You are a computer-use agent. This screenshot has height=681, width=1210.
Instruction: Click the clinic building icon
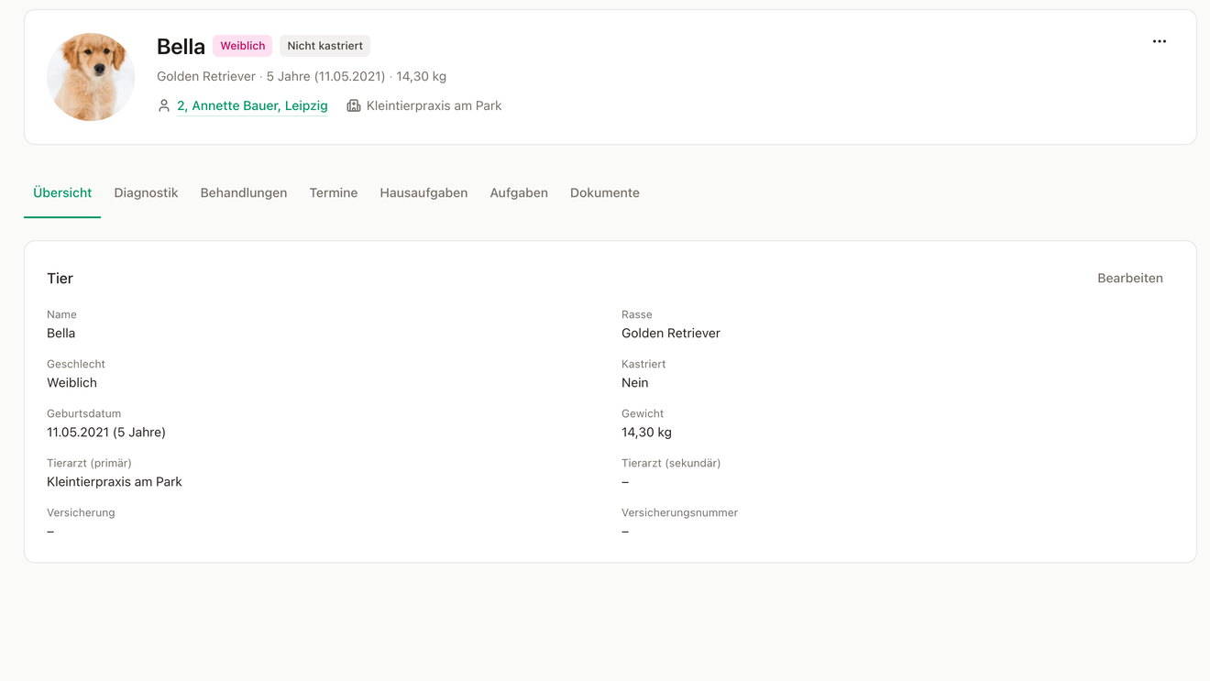coord(354,105)
